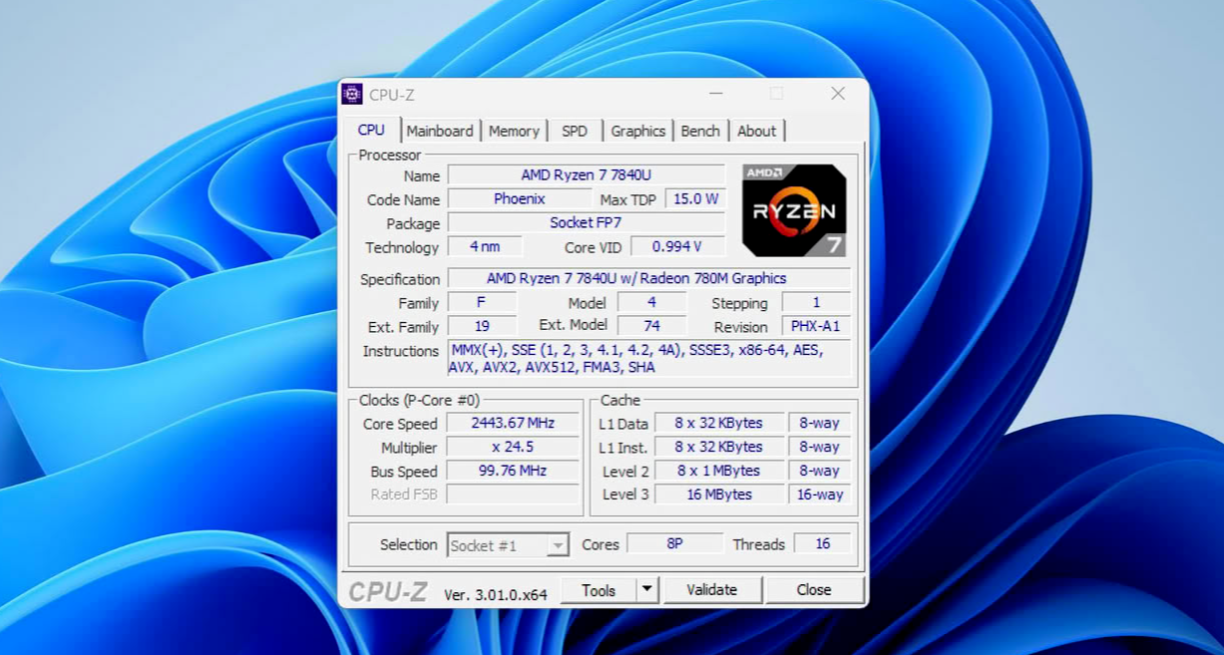Viewport: 1224px width, 655px height.
Task: Click the Clocks (P-Core #0) group label
Action: pos(419,400)
